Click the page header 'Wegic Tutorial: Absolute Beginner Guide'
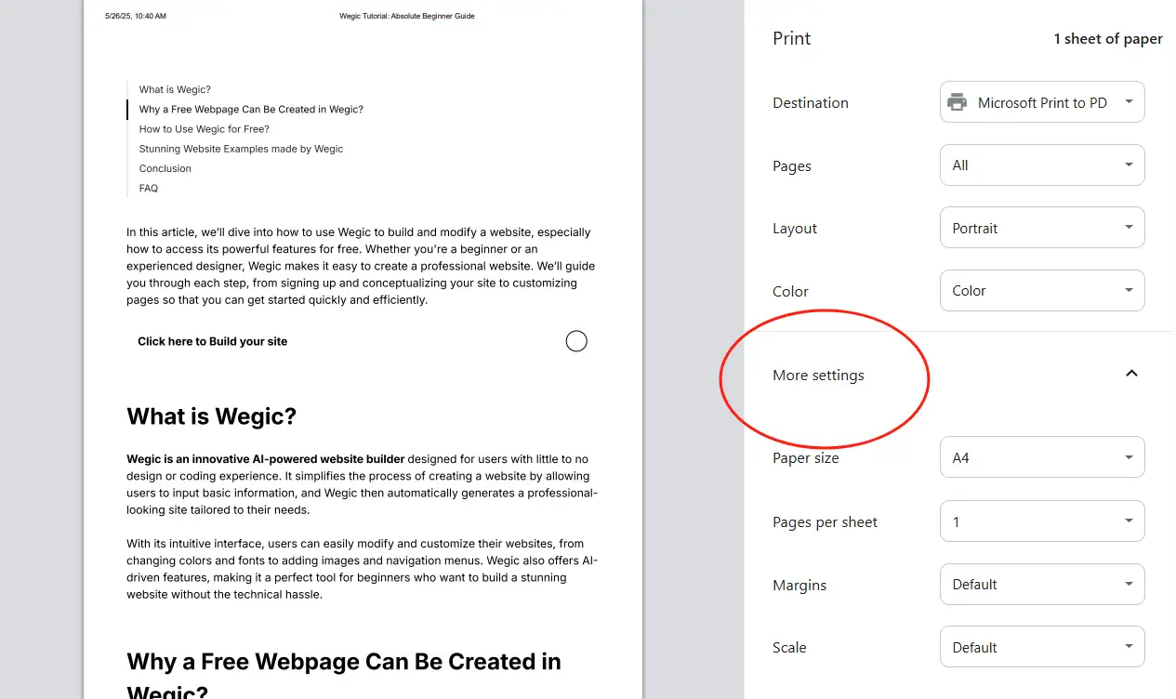 407,16
